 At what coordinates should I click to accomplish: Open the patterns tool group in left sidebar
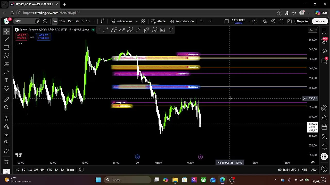6,56
